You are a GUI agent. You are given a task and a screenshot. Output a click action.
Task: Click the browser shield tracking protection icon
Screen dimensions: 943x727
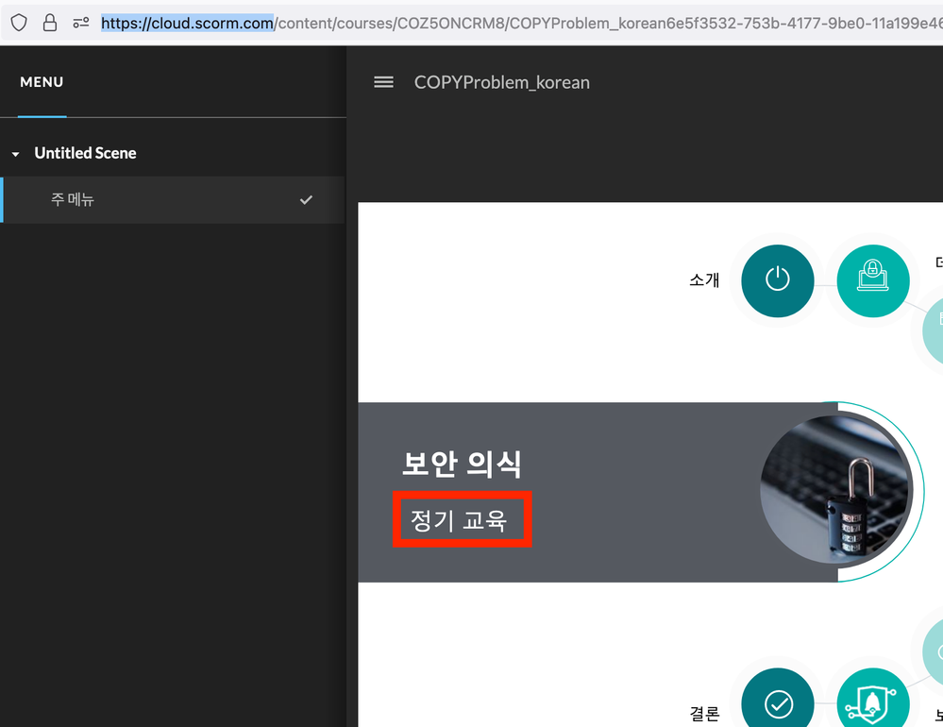[19, 23]
